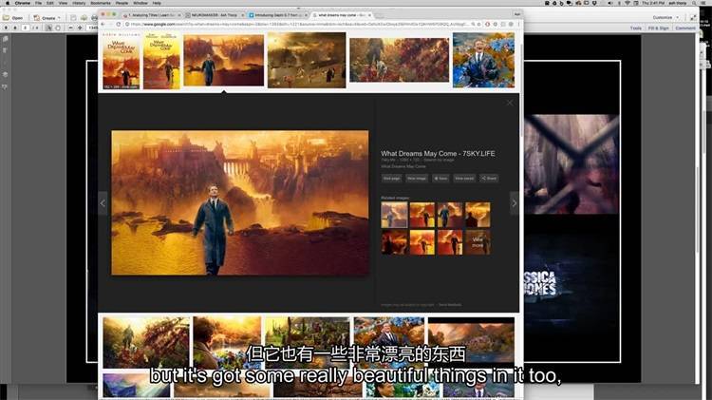712x400 pixels.
Task: Switch to the Analyzing Titles tab
Action: 150,15
